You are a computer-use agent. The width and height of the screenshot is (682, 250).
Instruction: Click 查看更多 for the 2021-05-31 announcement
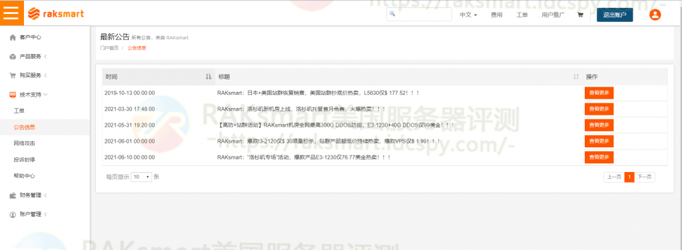(x=599, y=125)
